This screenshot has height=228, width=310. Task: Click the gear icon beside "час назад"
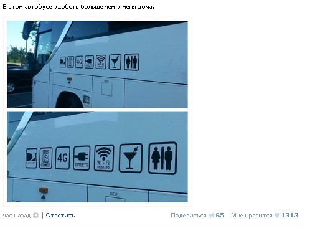36,216
